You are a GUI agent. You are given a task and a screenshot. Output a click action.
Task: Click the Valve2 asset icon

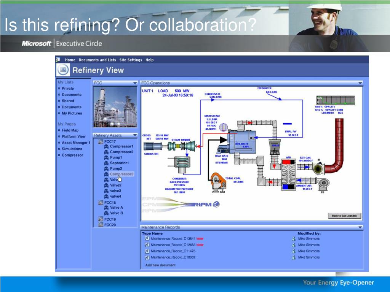[106, 185]
